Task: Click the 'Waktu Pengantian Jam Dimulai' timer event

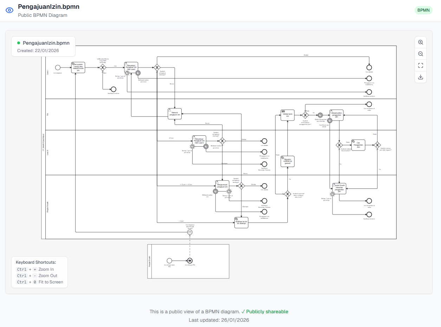Action: [x=320, y=115]
